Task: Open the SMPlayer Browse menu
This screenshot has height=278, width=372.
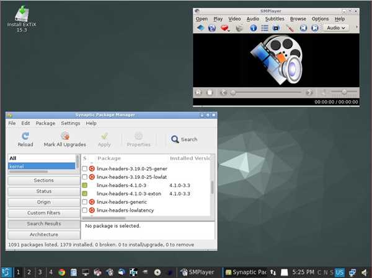Action: 298,19
